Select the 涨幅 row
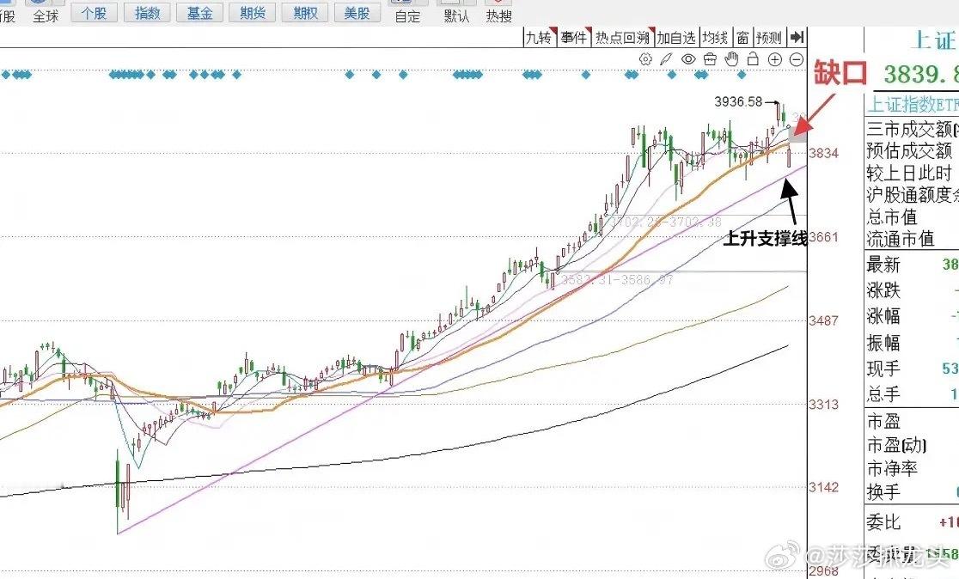This screenshot has width=959, height=579. pyautogui.click(x=913, y=316)
